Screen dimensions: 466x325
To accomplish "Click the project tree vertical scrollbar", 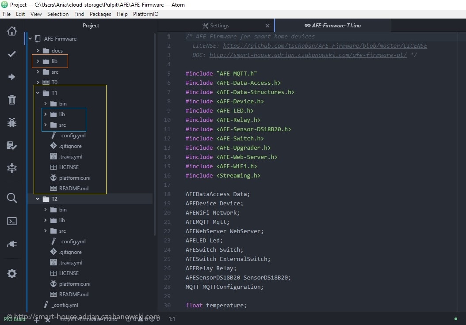I will click(155, 133).
